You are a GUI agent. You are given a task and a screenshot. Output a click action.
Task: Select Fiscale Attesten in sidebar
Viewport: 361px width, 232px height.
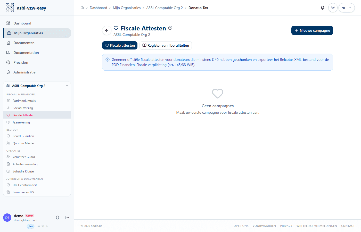click(37, 115)
